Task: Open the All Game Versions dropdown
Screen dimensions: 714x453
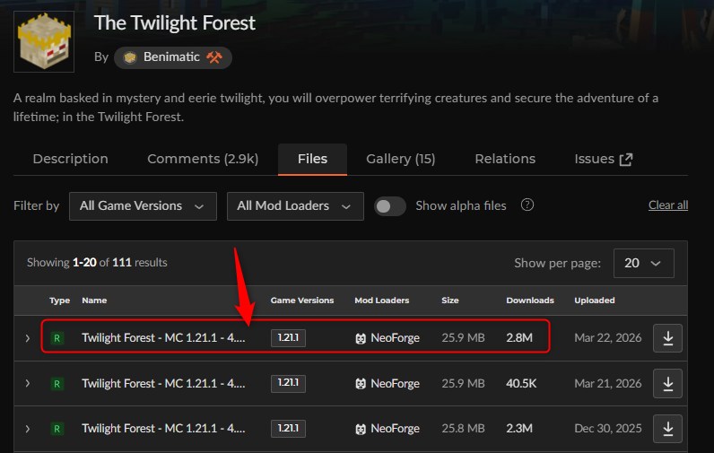Action: [143, 206]
